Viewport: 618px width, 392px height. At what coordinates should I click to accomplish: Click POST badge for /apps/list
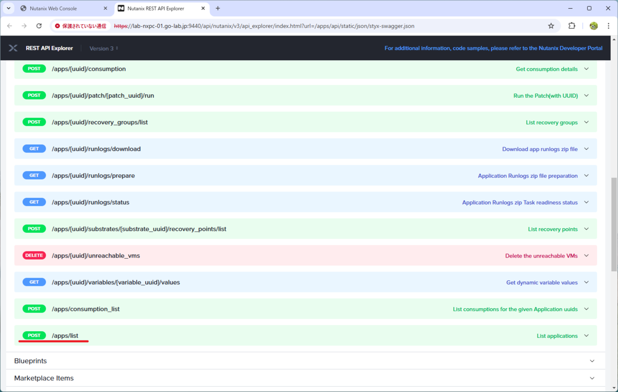tap(34, 335)
